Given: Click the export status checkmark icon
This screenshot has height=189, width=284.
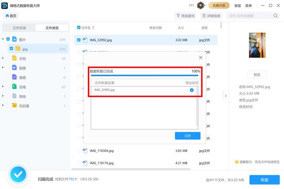Looking at the screenshot, I should [x=192, y=90].
